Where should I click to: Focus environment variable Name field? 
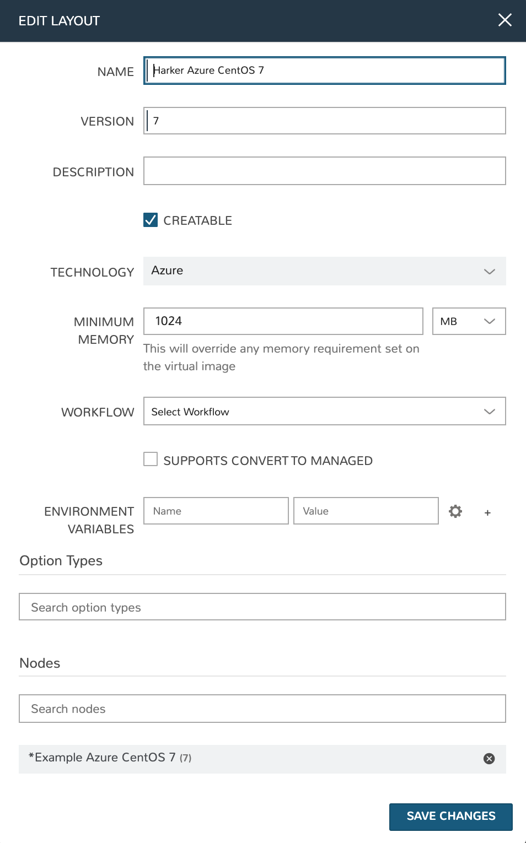pyautogui.click(x=216, y=511)
